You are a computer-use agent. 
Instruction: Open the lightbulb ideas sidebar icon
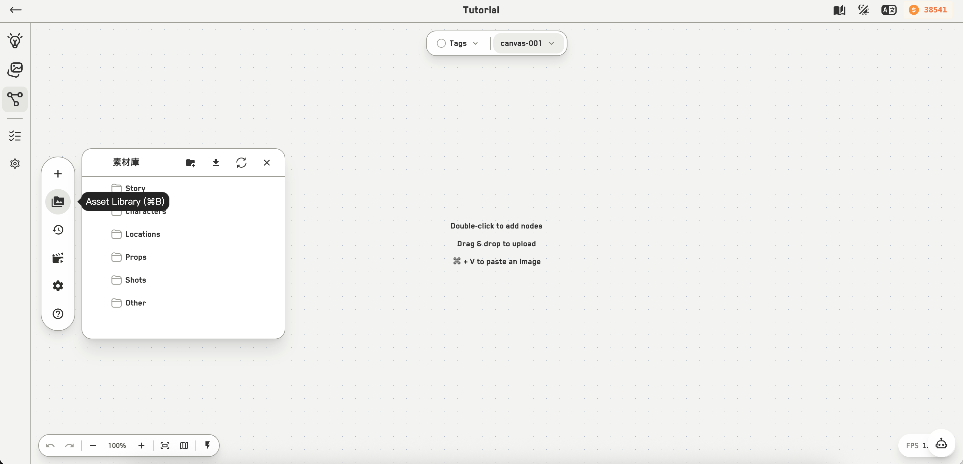point(15,40)
